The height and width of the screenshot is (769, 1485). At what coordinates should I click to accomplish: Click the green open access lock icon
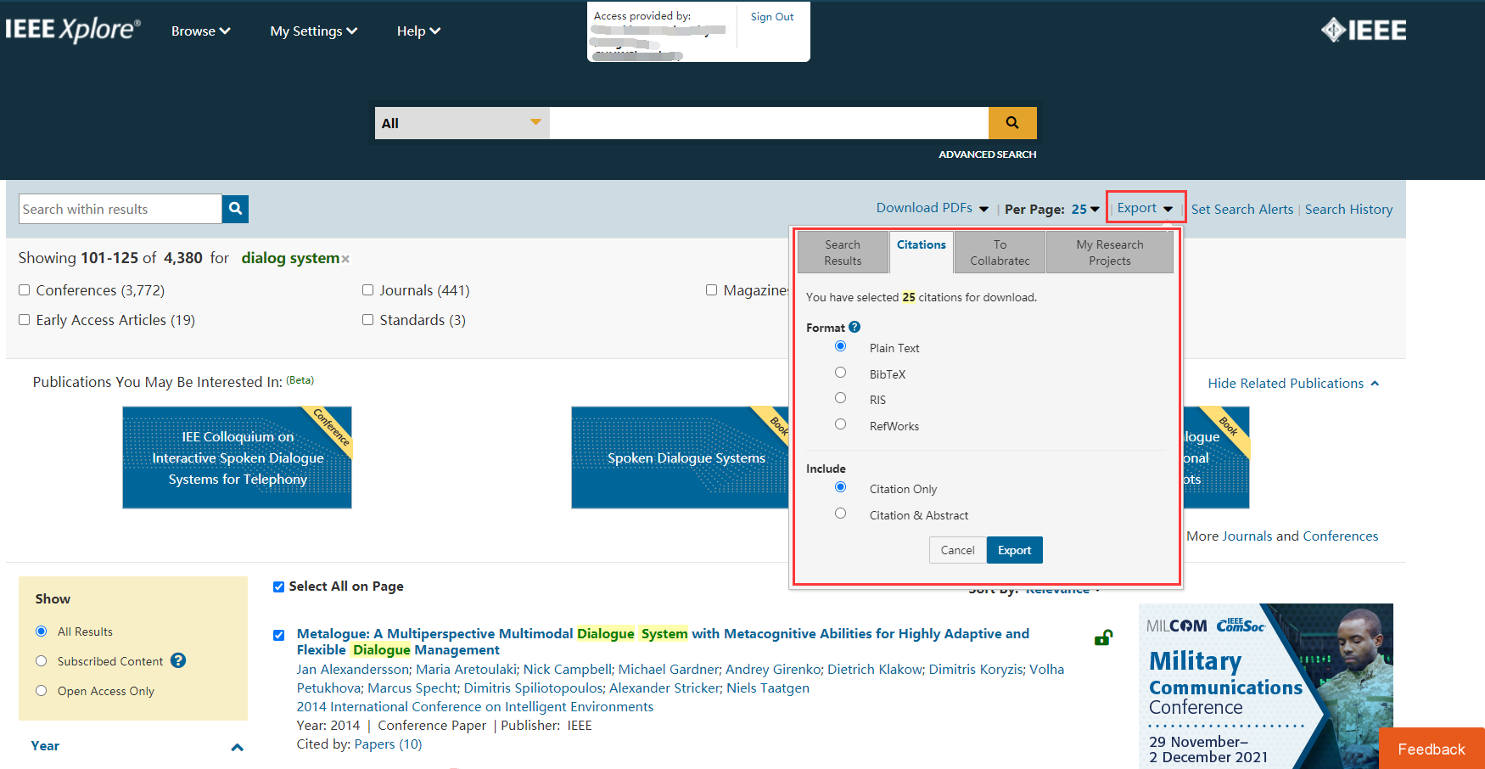(x=1103, y=637)
